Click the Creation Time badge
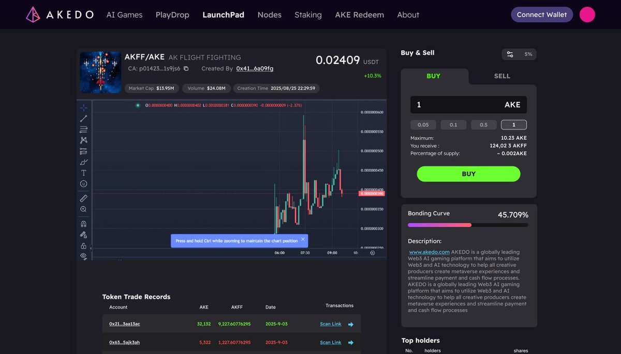This screenshot has width=621, height=354. [276, 88]
